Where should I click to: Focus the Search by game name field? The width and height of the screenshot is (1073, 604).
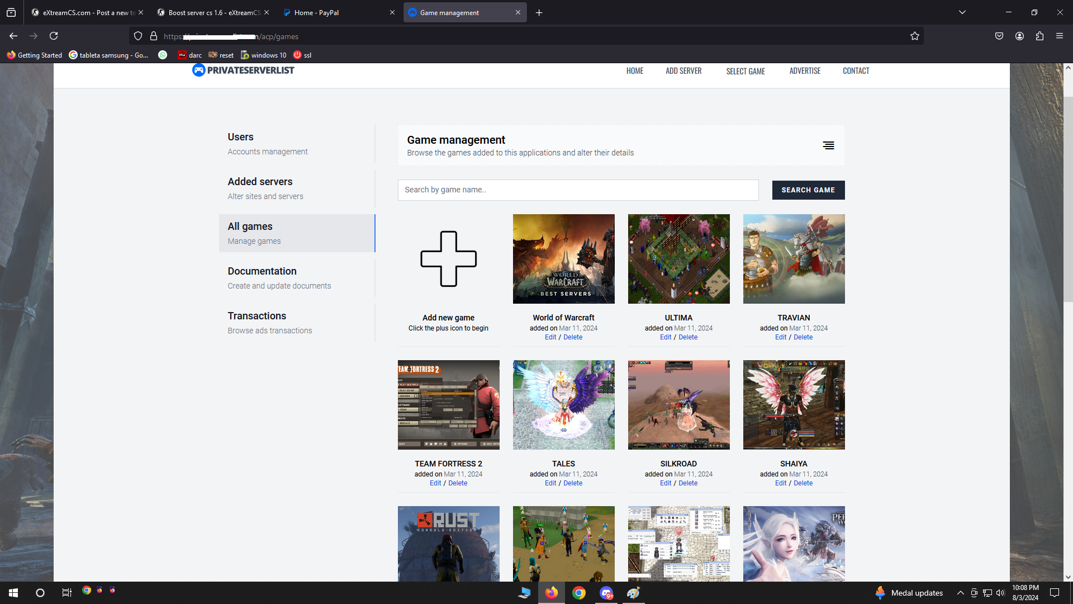[578, 190]
